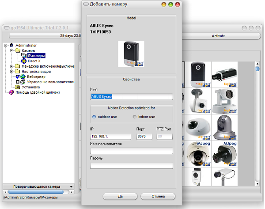Image resolution: width=265 pixels, height=209 pixels.
Task: Click the Помощь book icon
Action: pos(11,92)
